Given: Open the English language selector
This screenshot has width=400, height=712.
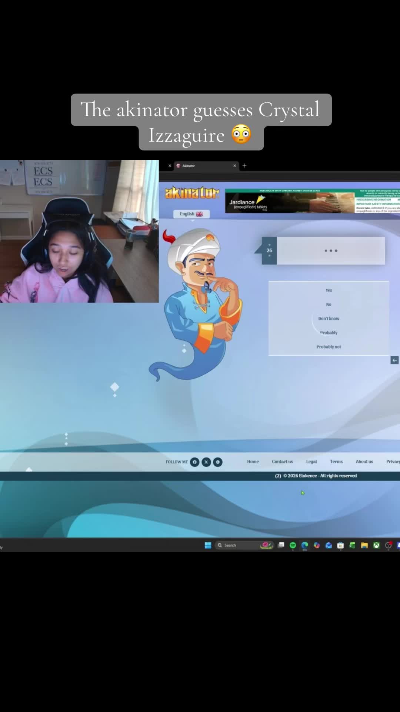Looking at the screenshot, I should click(x=191, y=214).
